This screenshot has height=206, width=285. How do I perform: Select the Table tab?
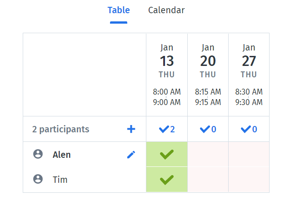119,10
